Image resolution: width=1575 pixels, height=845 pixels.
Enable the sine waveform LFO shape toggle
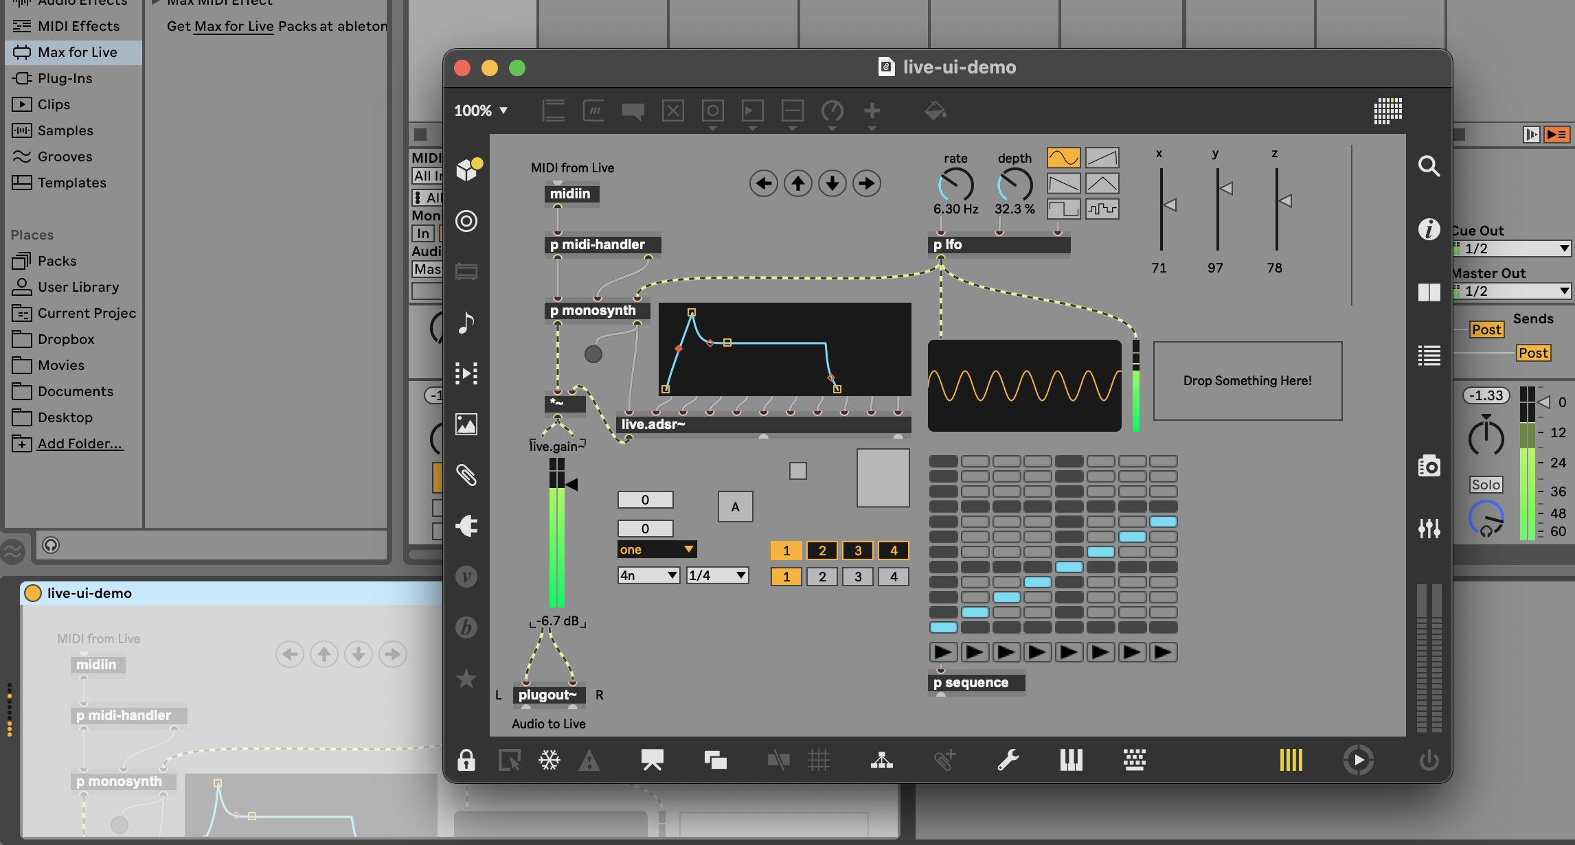[x=1063, y=157]
